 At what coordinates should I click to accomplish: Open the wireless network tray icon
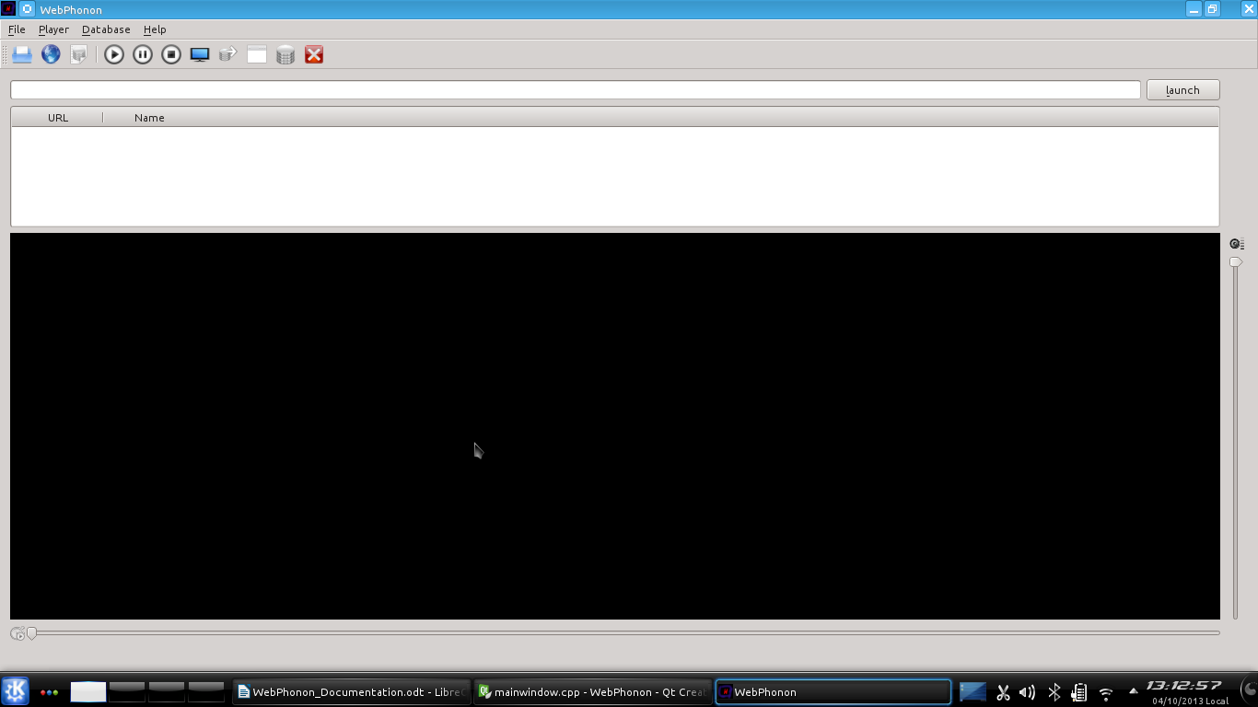pyautogui.click(x=1106, y=692)
